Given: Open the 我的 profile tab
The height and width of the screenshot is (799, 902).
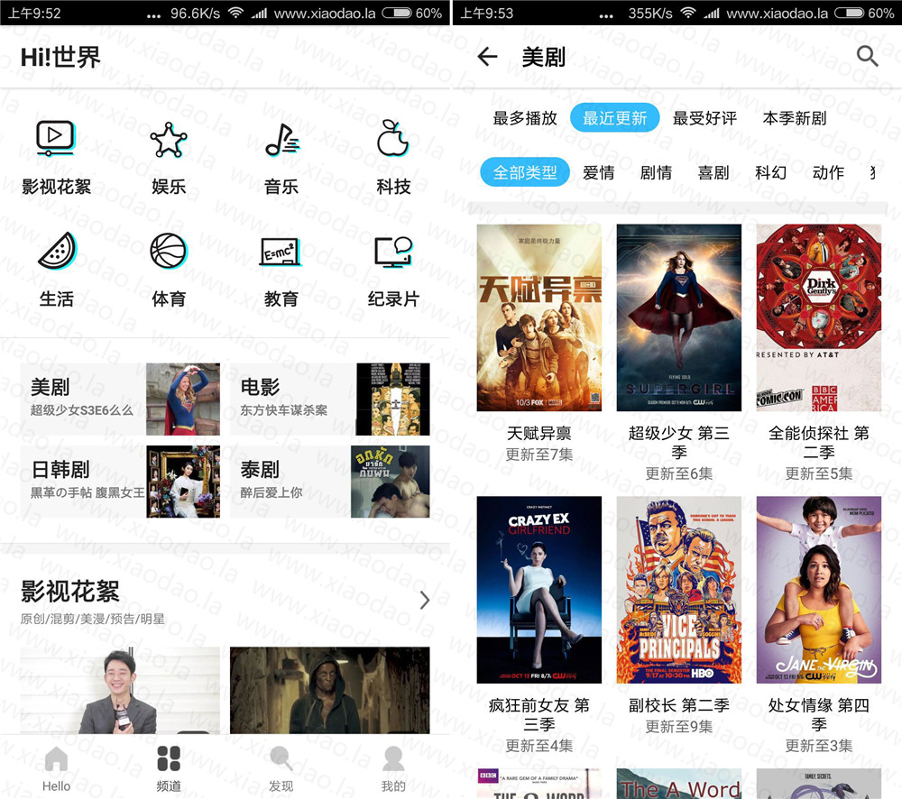Looking at the screenshot, I should pyautogui.click(x=393, y=769).
